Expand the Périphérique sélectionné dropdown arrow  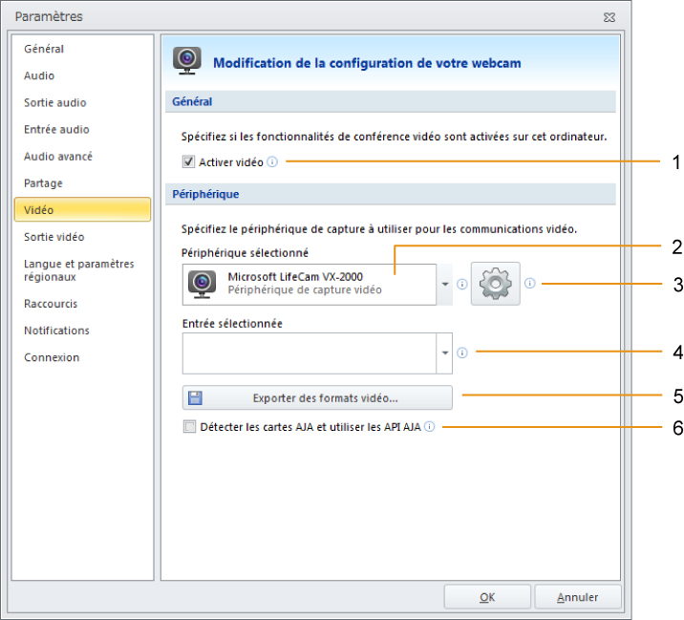click(x=444, y=284)
